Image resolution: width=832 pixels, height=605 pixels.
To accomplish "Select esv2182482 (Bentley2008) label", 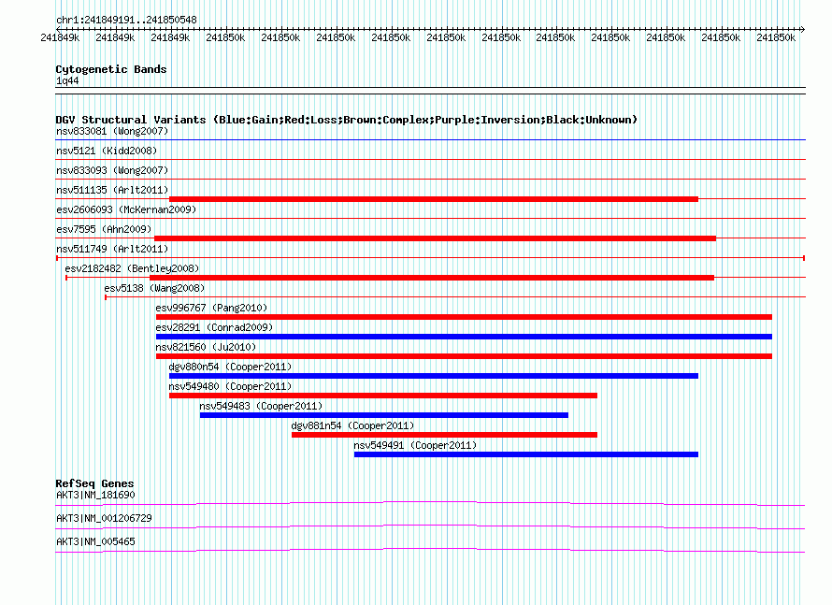I will click(132, 268).
